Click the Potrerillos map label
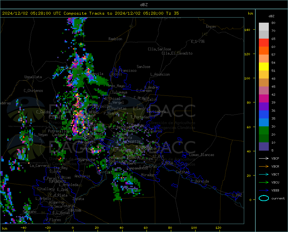This screenshot has width=288, height=232. (x=59, y=131)
